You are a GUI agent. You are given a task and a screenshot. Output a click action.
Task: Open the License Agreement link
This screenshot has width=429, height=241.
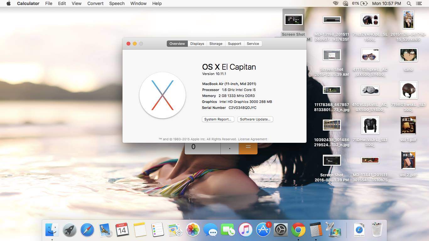coord(253,139)
